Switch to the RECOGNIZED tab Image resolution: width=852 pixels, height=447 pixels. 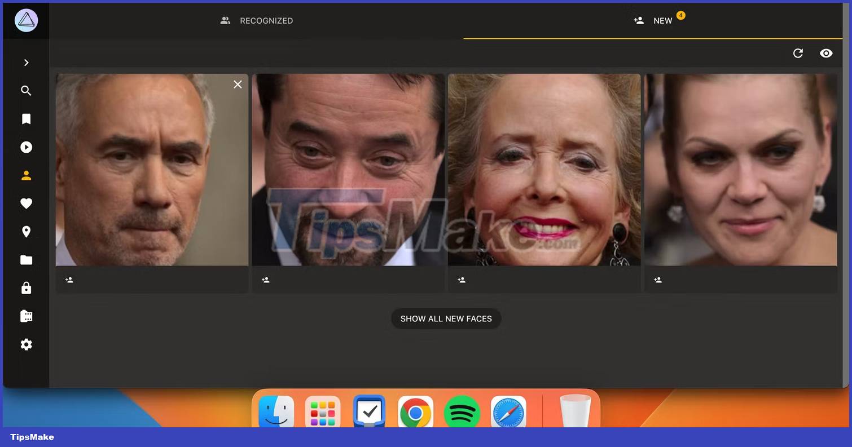click(x=256, y=20)
